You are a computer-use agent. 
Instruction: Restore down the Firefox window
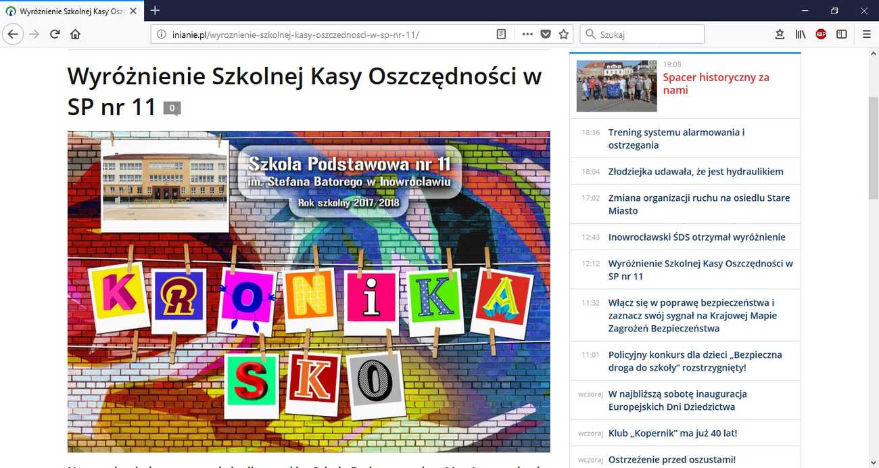pyautogui.click(x=834, y=10)
